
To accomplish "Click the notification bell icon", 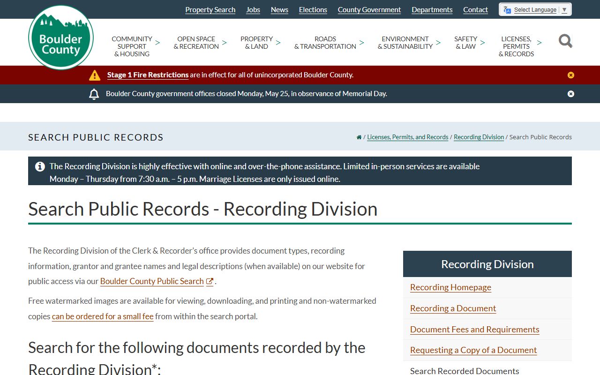I will click(x=94, y=94).
